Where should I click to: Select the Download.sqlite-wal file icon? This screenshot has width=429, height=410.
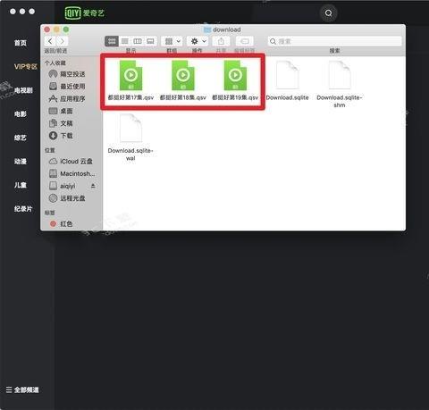point(130,128)
